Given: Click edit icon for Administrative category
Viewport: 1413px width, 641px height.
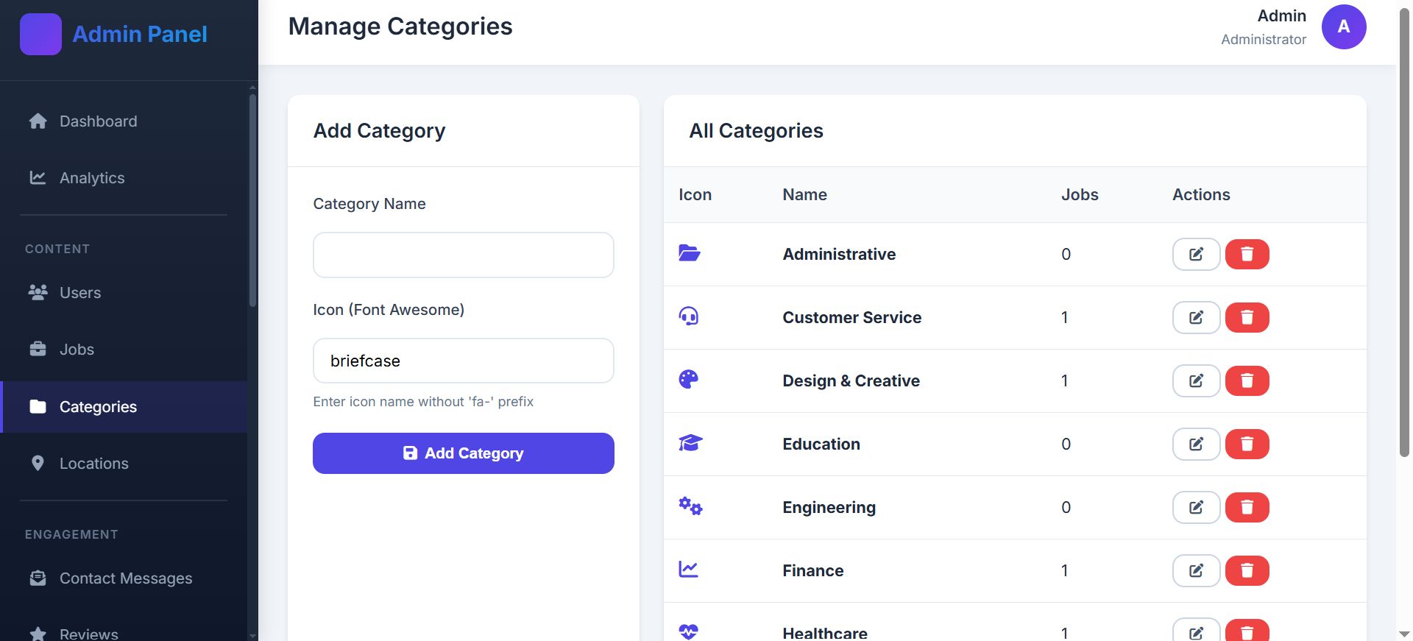Looking at the screenshot, I should [1196, 255].
